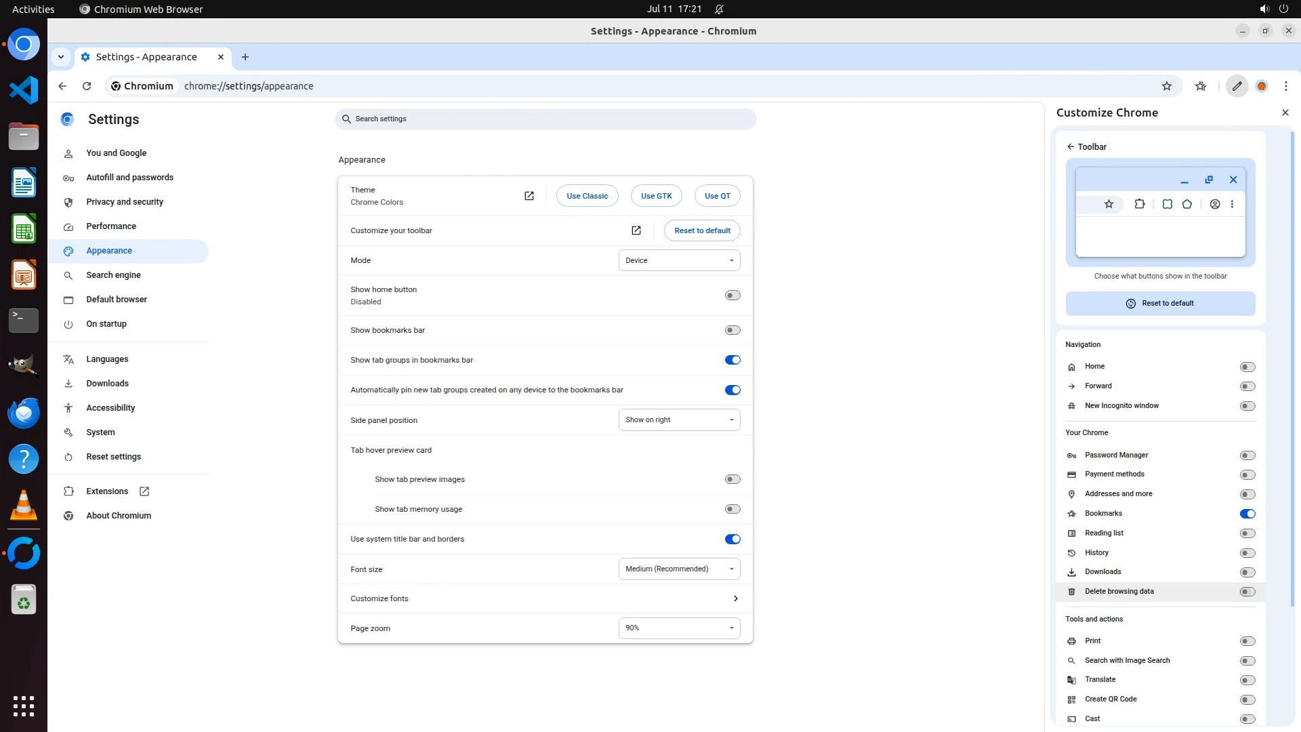Open the Chromium three-dot menu
This screenshot has height=732, width=1301.
pos(1285,86)
